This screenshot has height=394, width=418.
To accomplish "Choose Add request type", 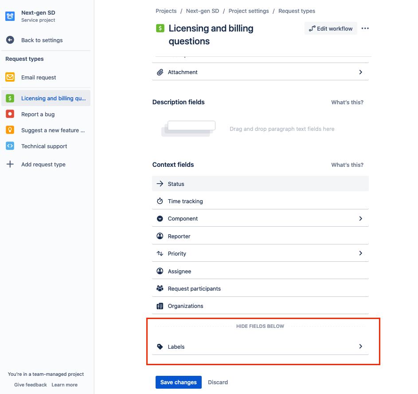I will 46,164.
